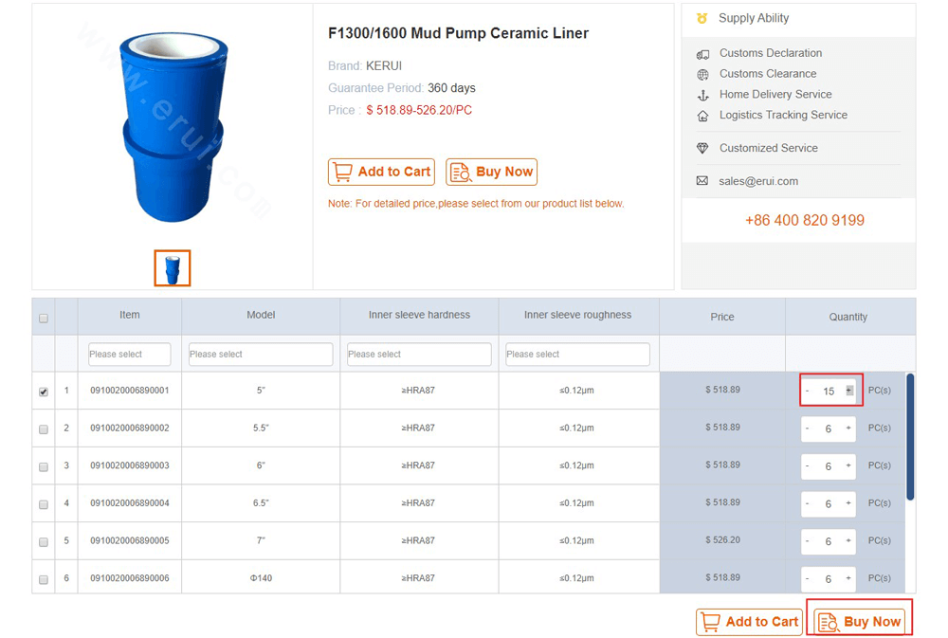Click the envelope icon beside sales@erui.com
This screenshot has width=948, height=638.
coord(702,181)
